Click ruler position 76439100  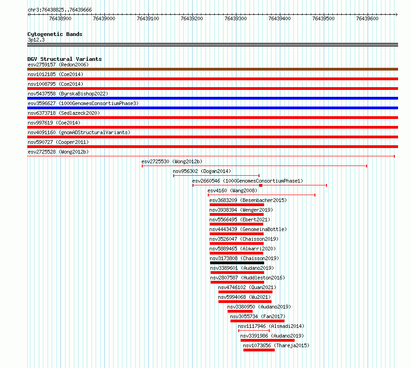pos(148,18)
